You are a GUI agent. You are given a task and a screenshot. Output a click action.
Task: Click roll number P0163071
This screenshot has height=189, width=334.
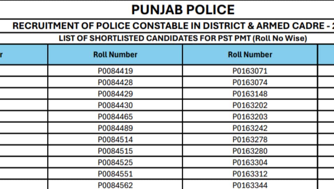[250, 71]
